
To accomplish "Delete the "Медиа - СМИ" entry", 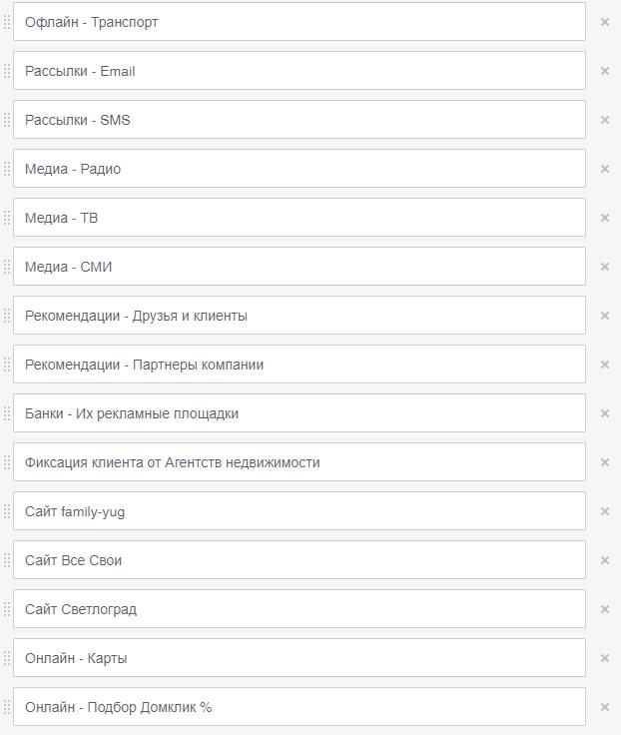I will coord(604,267).
